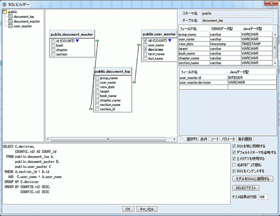
Task: Click the public schema folder icon
Action: click(5, 12)
